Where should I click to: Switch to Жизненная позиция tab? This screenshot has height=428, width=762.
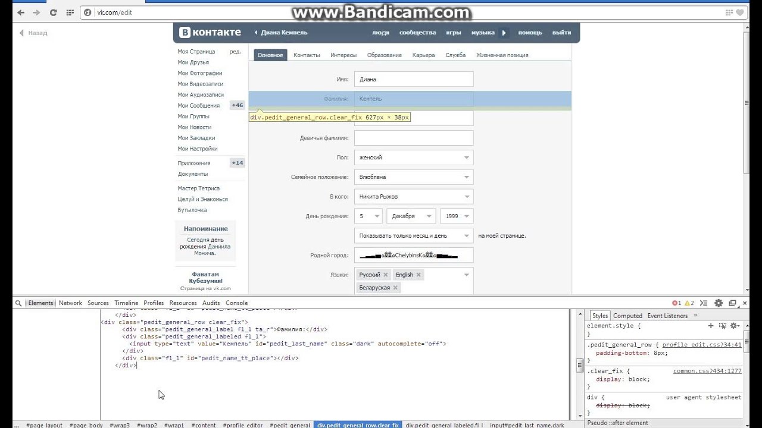(x=502, y=55)
